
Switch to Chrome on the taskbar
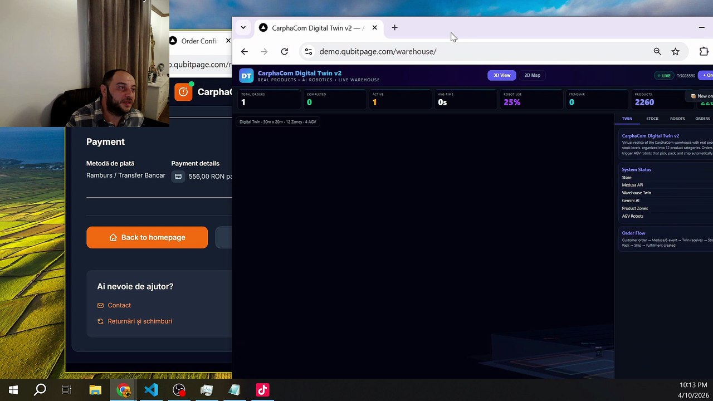coord(123,390)
